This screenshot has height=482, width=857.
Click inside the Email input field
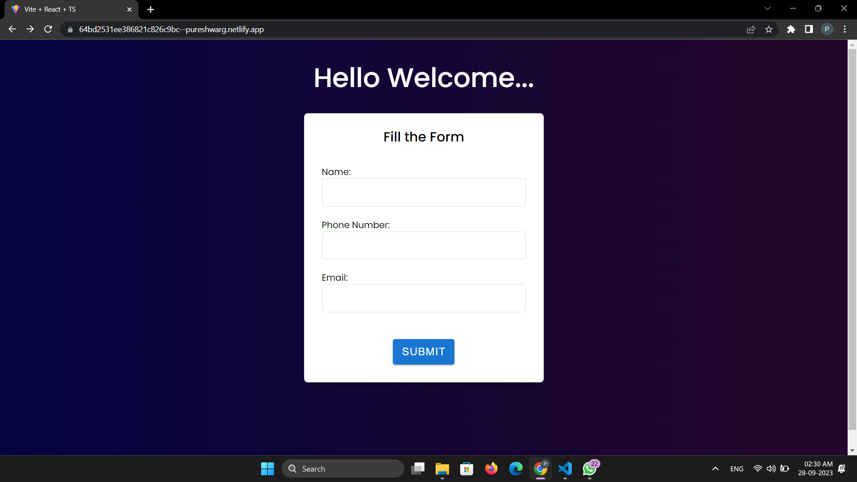(423, 298)
